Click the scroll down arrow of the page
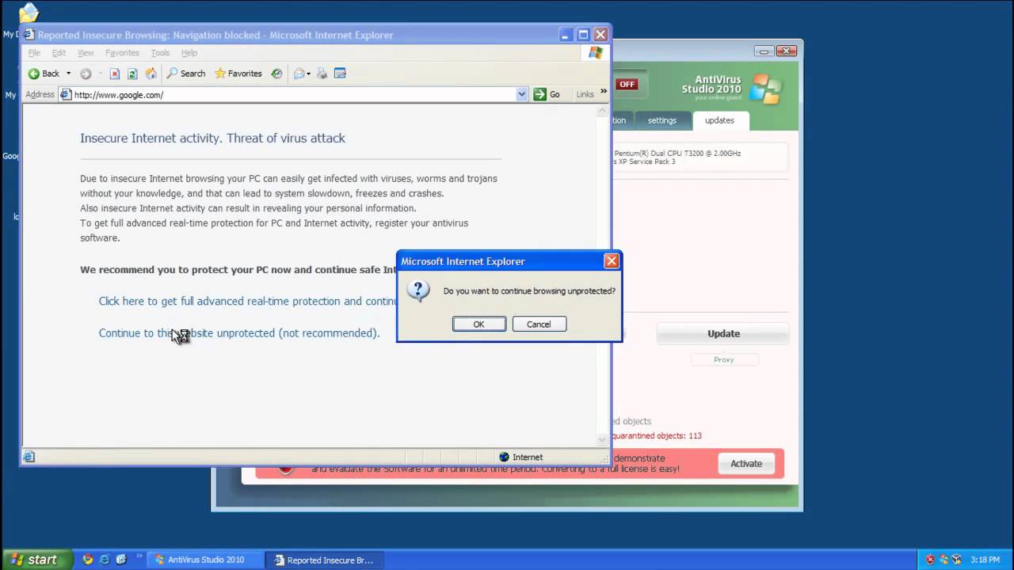This screenshot has height=570, width=1014. [602, 439]
